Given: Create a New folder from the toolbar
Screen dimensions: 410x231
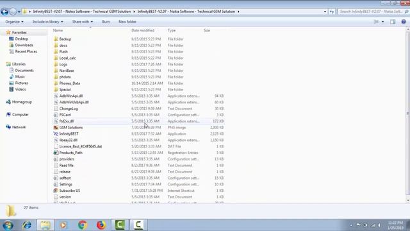Looking at the screenshot, I should coord(127,22).
